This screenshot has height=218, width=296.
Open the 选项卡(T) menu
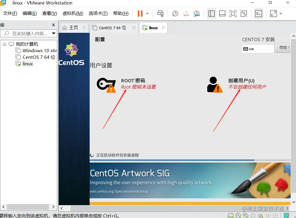[98, 13]
